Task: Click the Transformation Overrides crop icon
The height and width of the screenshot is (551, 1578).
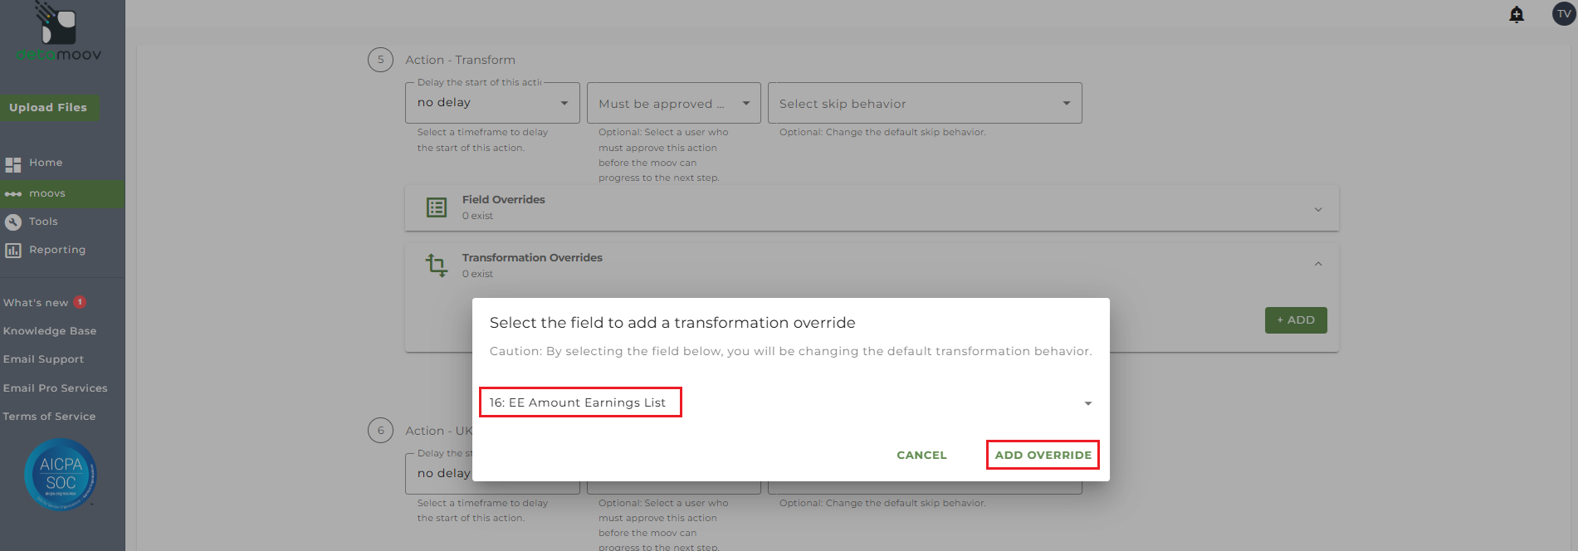Action: click(x=437, y=266)
